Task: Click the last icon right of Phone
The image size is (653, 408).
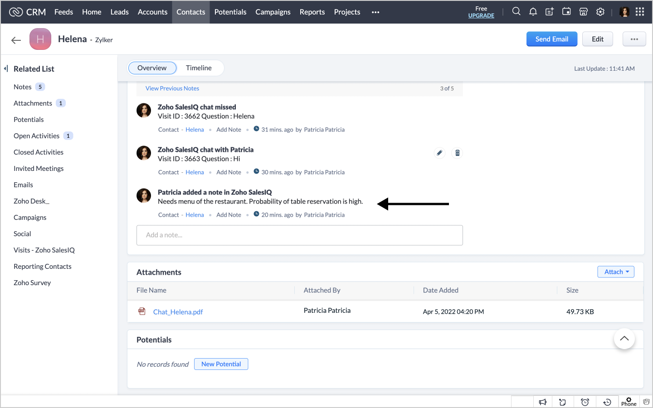Action: coord(646,402)
